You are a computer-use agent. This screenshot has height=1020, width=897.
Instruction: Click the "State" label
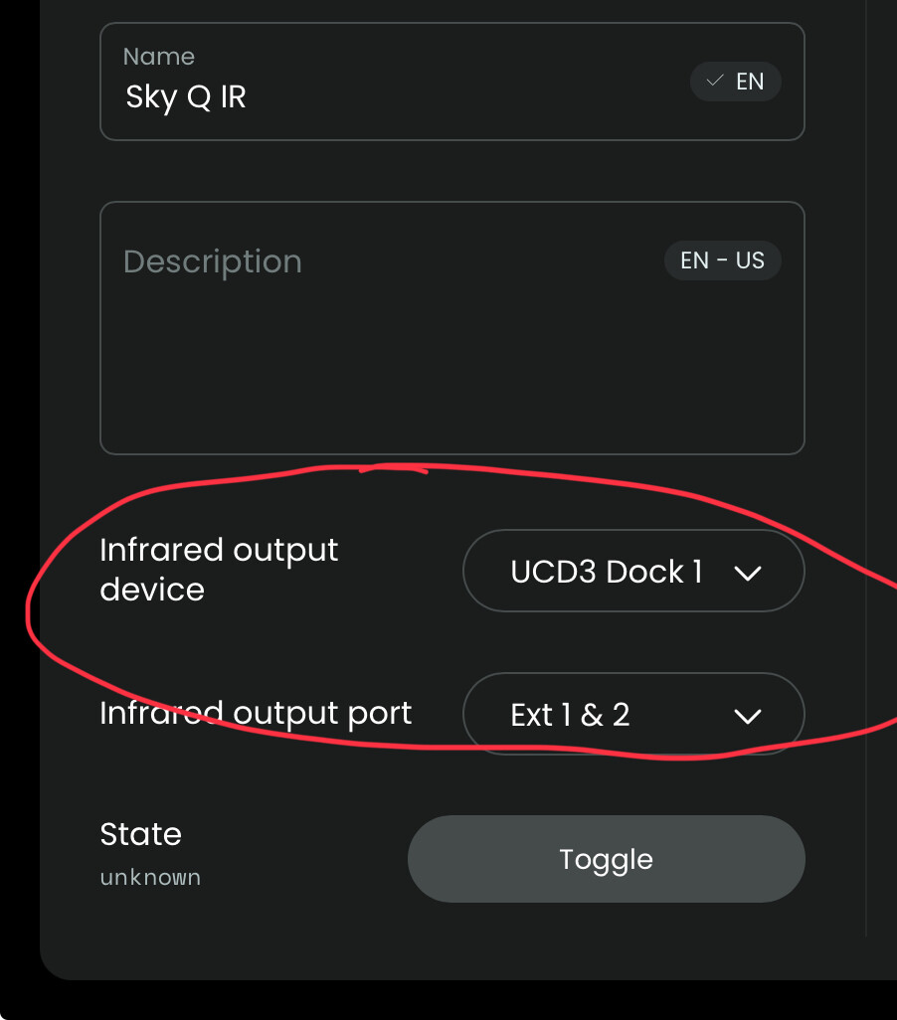[140, 834]
